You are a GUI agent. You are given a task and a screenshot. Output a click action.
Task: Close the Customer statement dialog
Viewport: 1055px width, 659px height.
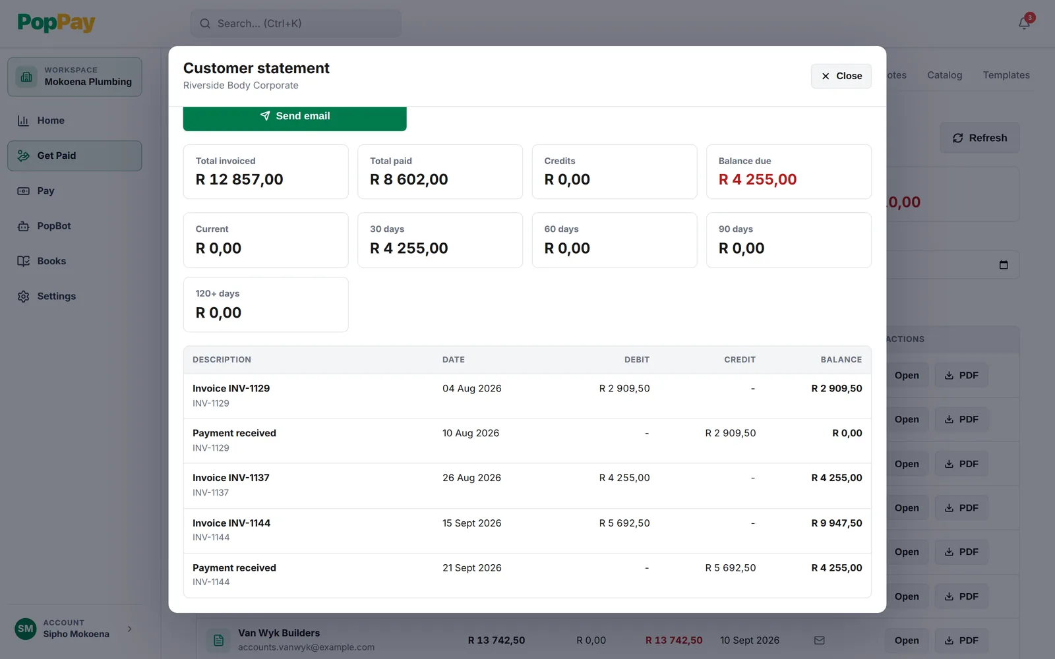(x=841, y=76)
